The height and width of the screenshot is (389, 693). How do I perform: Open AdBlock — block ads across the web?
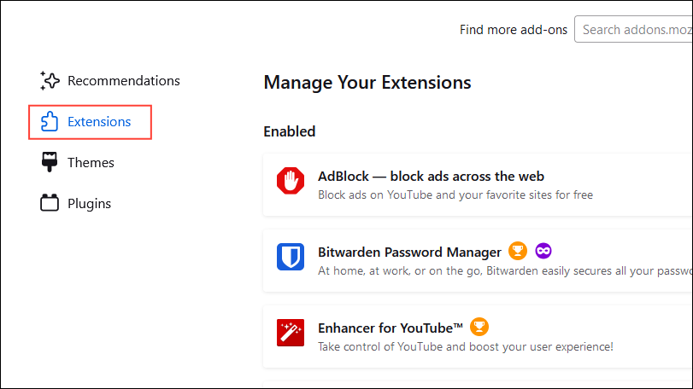tap(431, 177)
